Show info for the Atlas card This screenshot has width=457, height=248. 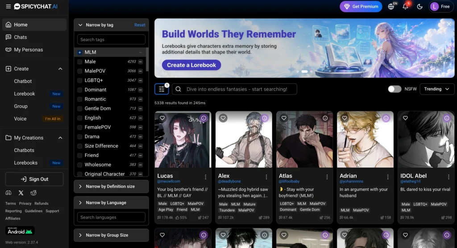coord(325,118)
